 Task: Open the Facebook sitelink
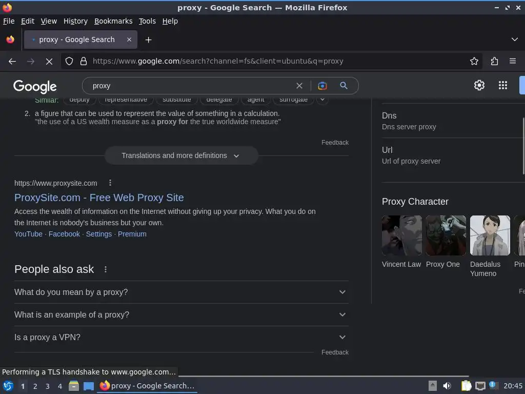(x=64, y=234)
